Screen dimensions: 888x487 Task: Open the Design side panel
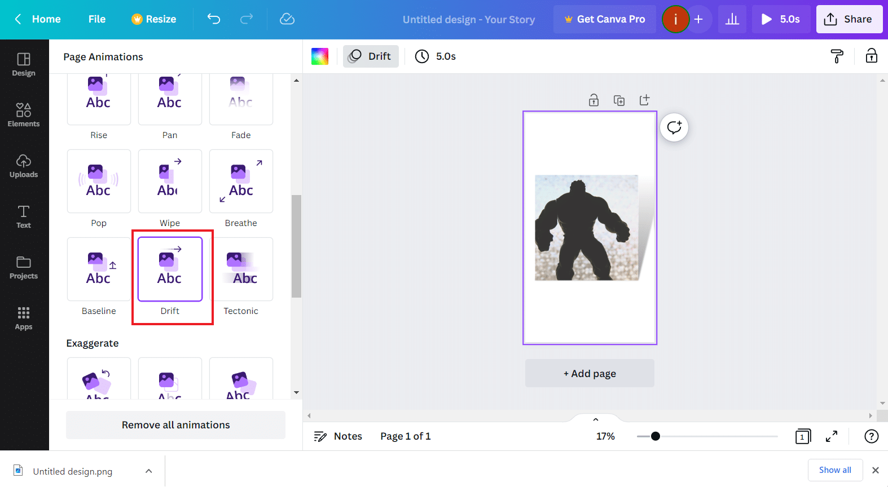point(24,65)
